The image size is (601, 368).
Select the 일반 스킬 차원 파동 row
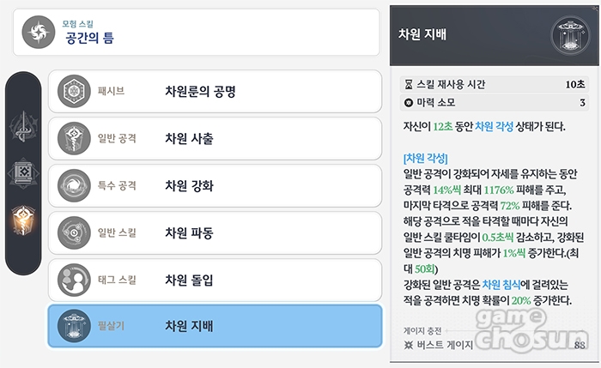click(x=215, y=232)
